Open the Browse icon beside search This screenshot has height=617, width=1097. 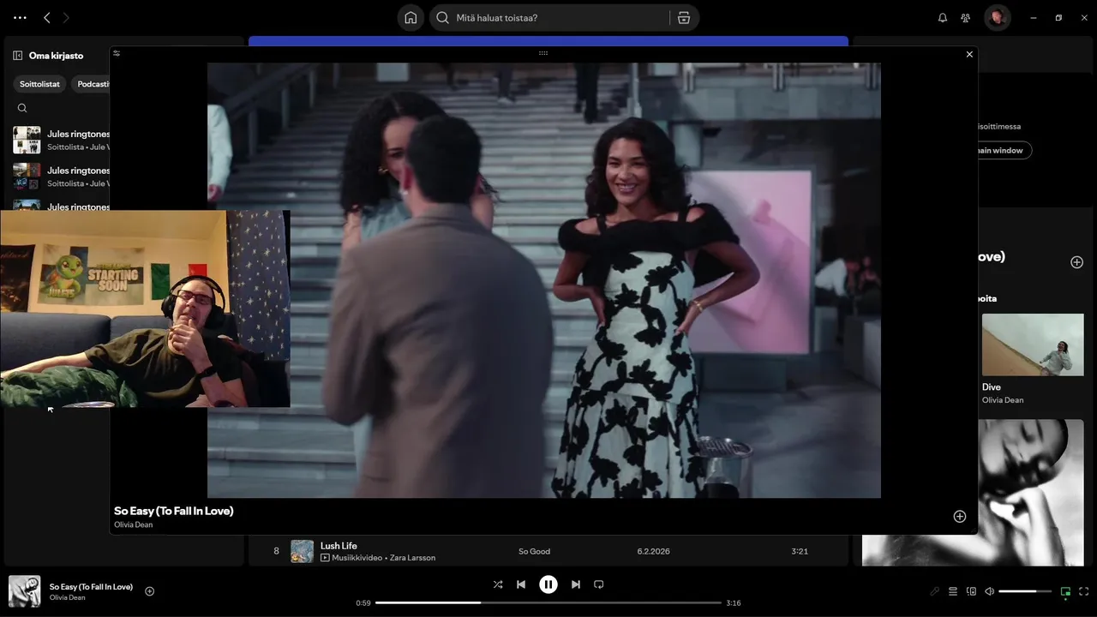[683, 17]
